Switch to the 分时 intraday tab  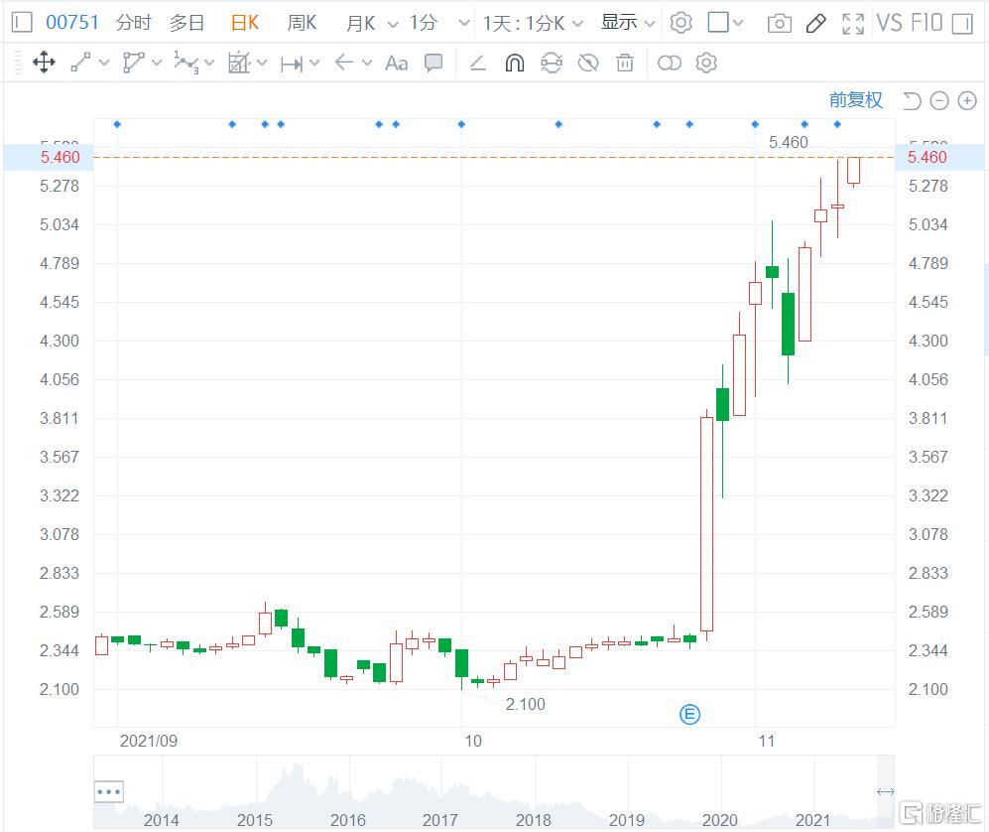tap(134, 23)
